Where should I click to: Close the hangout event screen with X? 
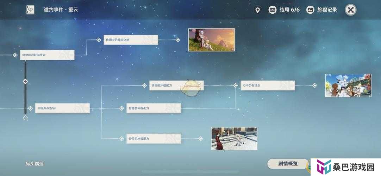pos(350,10)
